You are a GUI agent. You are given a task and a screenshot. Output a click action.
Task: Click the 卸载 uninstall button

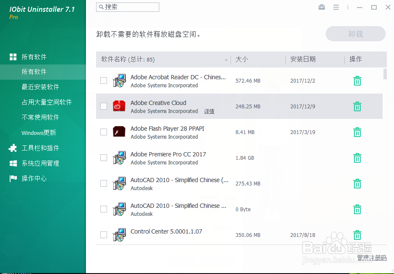356,34
